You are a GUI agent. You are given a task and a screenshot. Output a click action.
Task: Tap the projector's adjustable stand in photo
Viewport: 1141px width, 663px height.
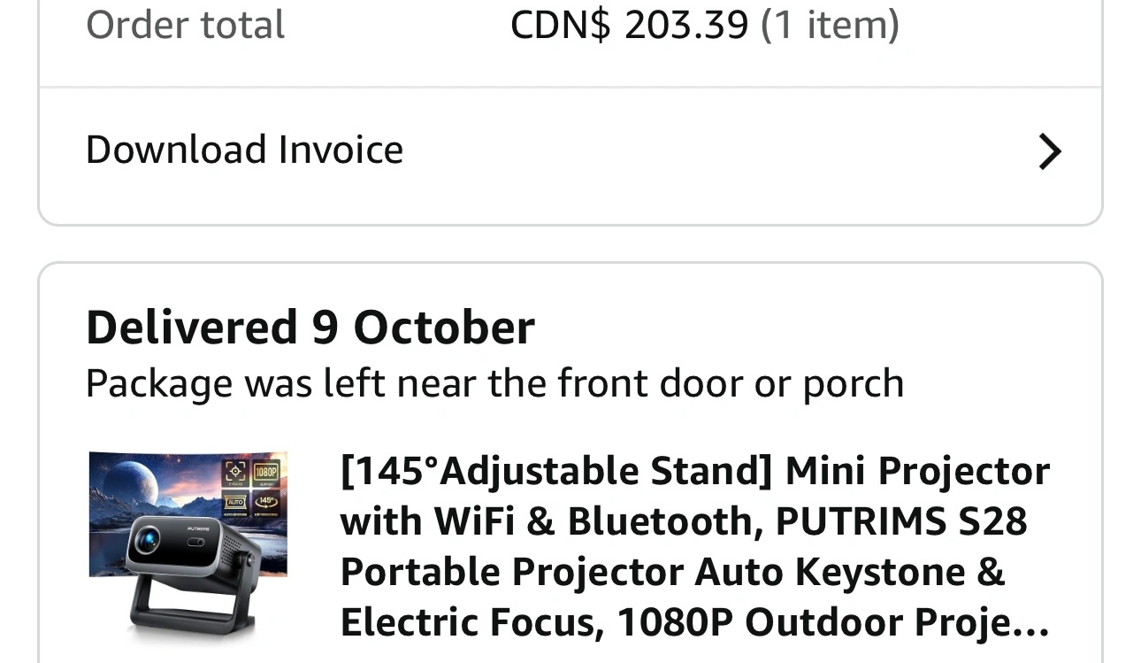click(192, 608)
